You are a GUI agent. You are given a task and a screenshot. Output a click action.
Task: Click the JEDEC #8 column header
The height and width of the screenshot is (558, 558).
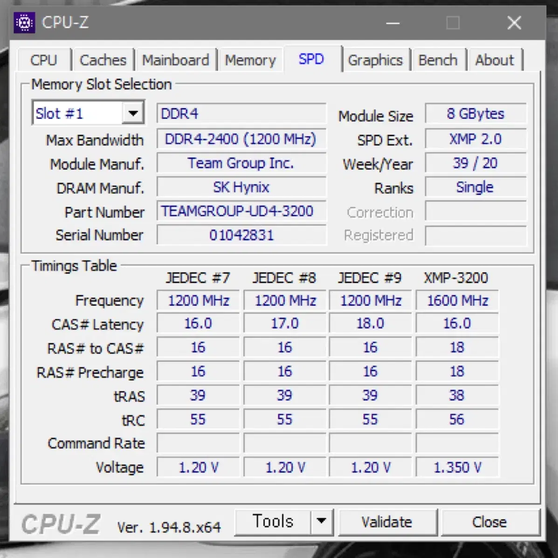coord(284,277)
